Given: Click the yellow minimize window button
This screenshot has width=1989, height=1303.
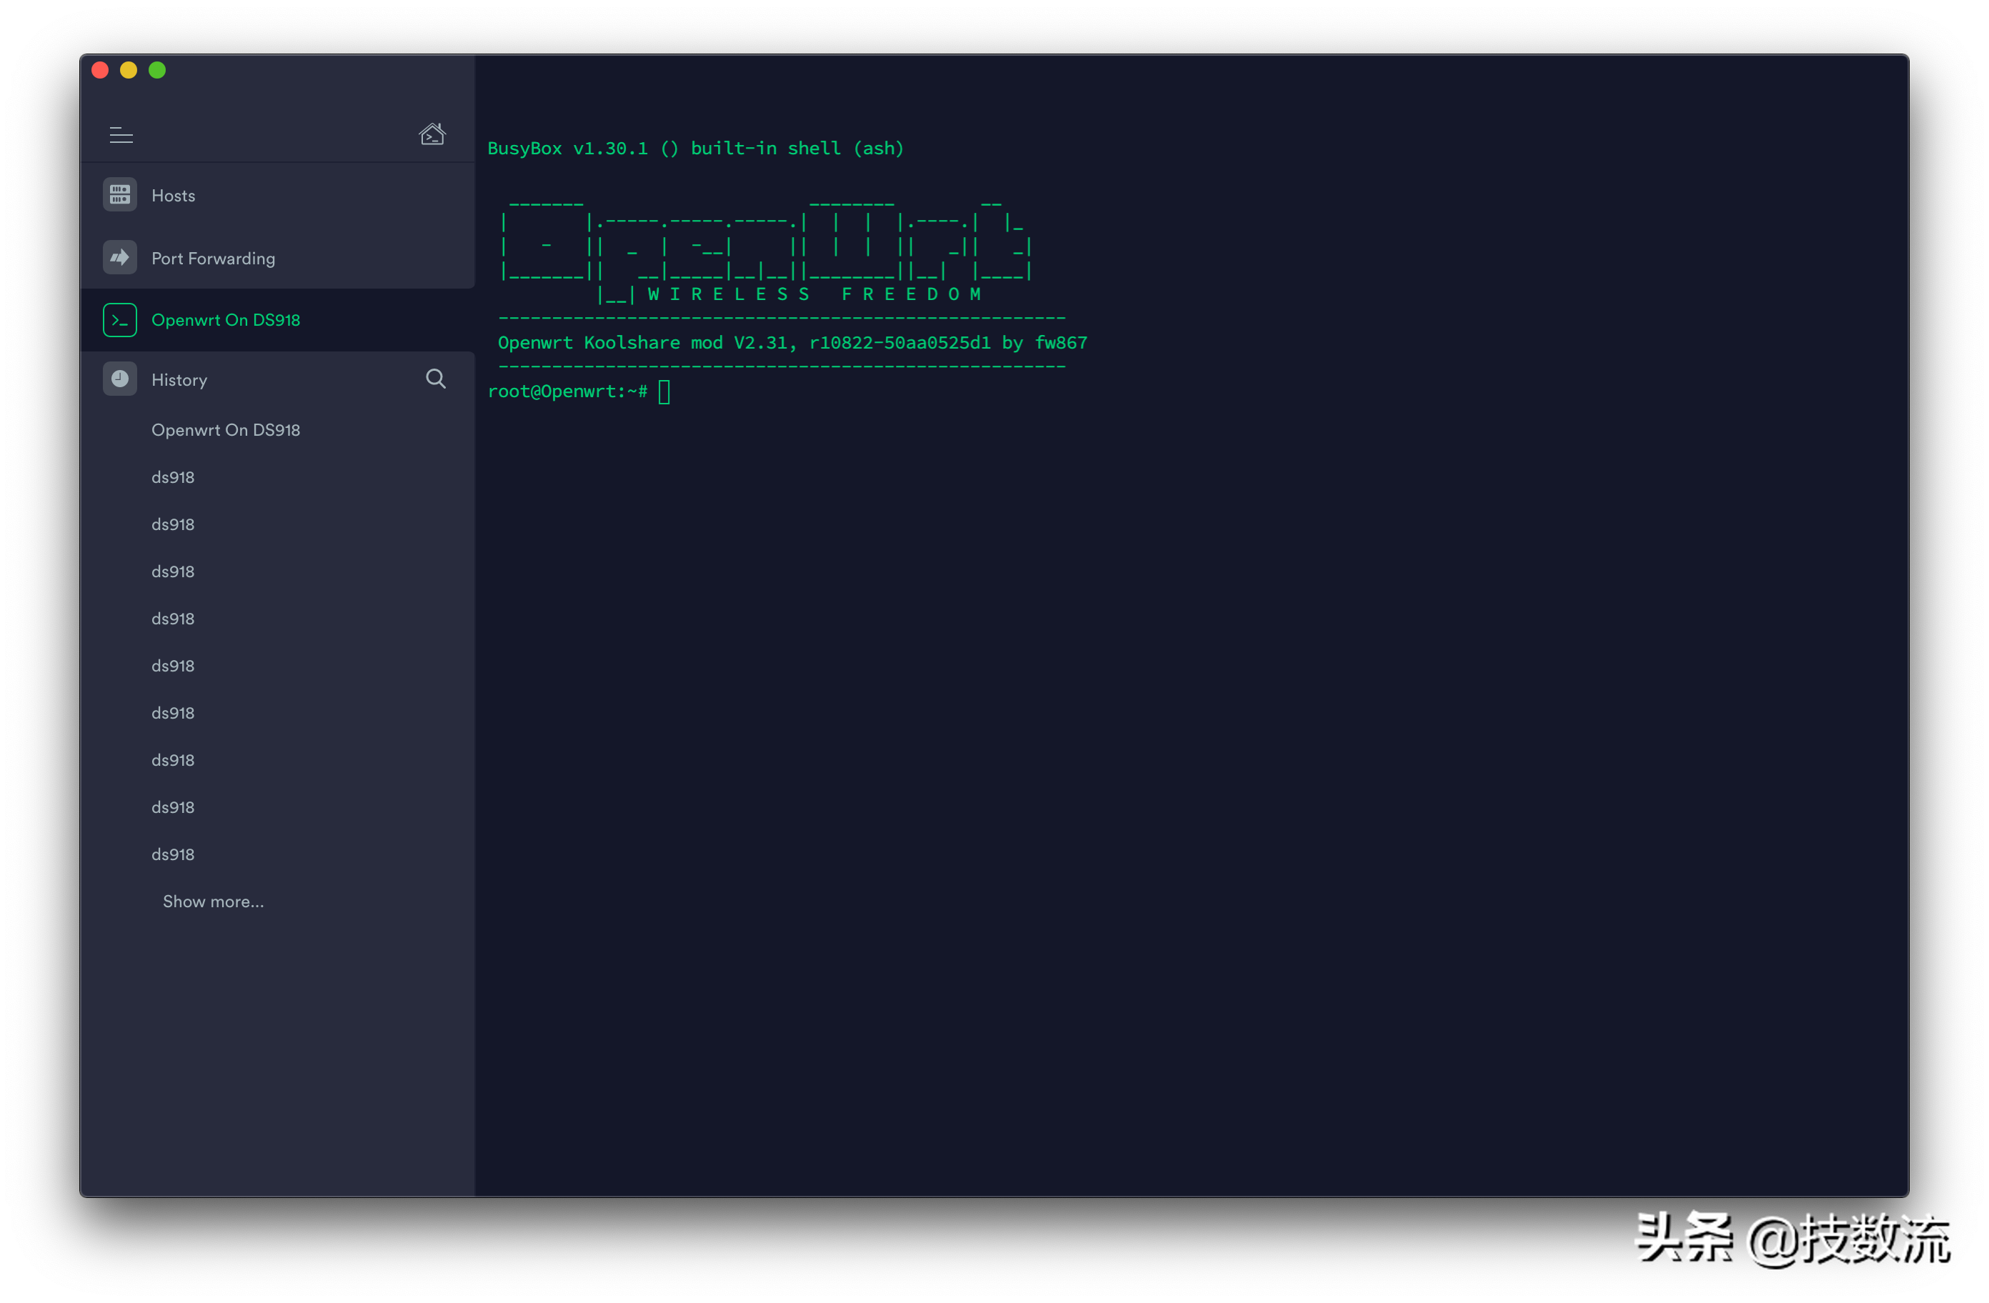Looking at the screenshot, I should click(129, 70).
